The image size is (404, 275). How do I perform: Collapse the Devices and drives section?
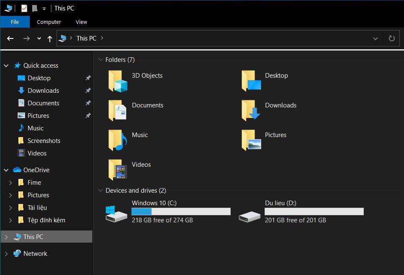100,190
